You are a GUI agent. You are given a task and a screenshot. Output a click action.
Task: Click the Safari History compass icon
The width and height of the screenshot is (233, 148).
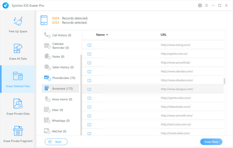[47, 67]
